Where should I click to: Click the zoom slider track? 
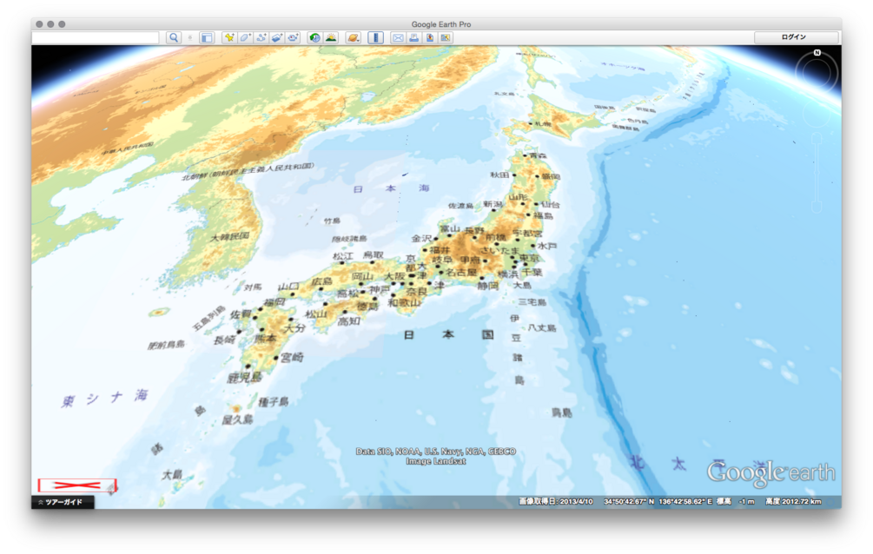(817, 173)
